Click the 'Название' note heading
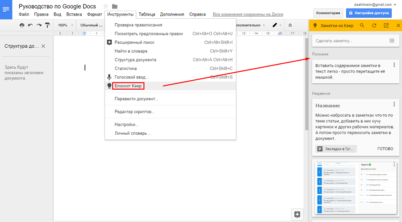The width and height of the screenshot is (402, 222). (x=327, y=106)
